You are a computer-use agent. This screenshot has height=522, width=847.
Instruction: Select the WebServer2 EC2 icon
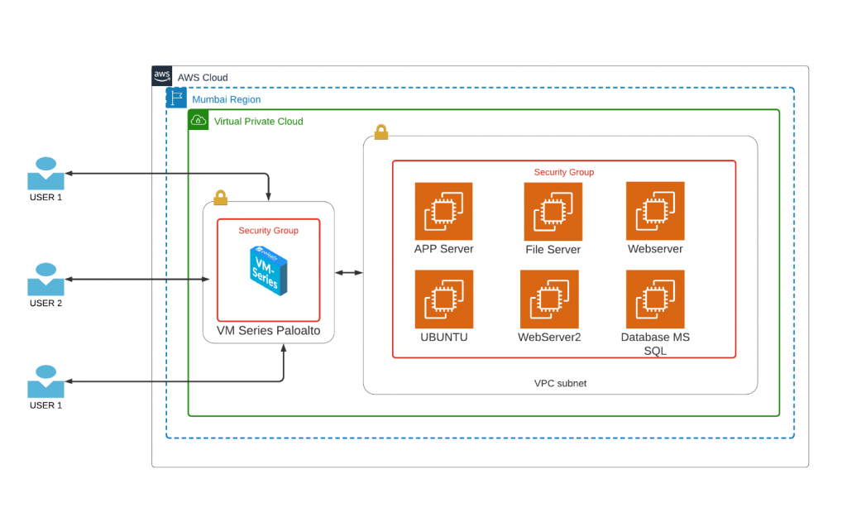tap(549, 299)
